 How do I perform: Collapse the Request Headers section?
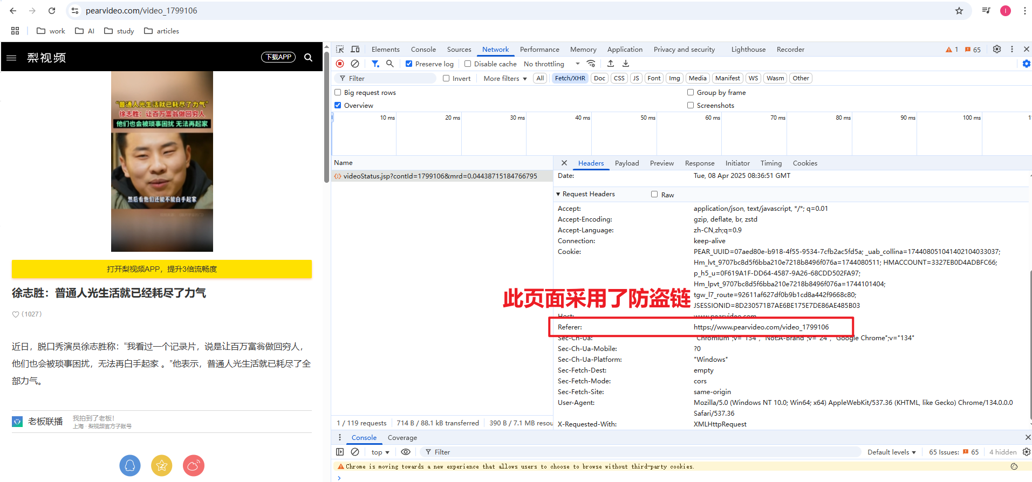[586, 194]
